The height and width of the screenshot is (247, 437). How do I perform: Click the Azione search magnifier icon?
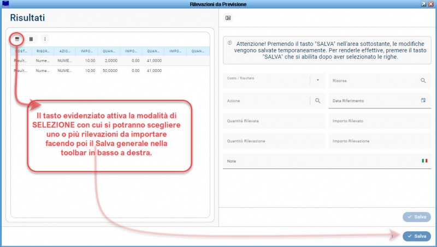[317, 101]
